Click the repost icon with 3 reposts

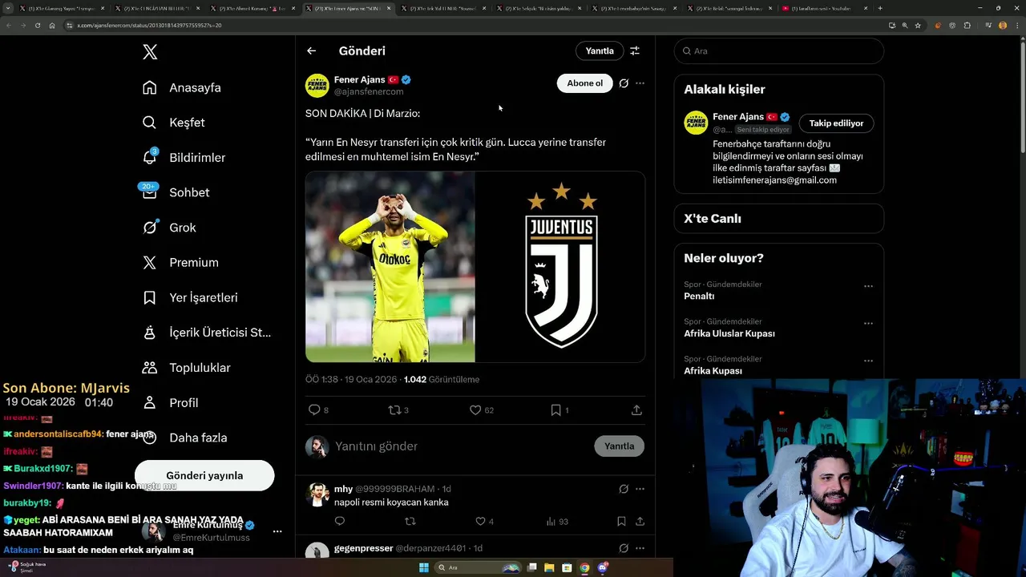click(x=394, y=410)
